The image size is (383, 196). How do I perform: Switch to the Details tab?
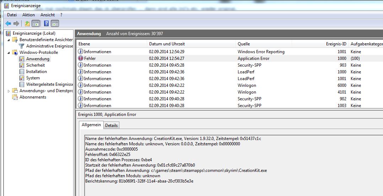[111, 125]
